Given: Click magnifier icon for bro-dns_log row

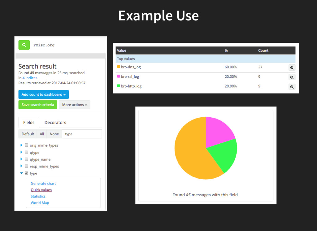Looking at the screenshot, I should [x=292, y=68].
